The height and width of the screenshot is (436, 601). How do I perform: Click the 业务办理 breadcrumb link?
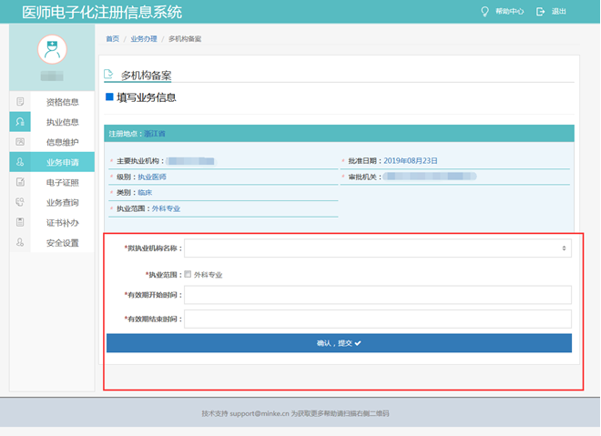pos(144,39)
